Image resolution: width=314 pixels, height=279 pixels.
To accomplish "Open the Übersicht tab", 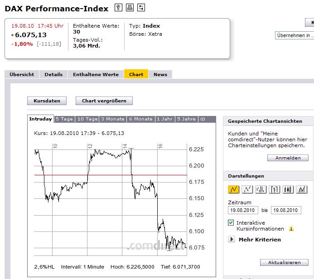I will (x=22, y=74).
